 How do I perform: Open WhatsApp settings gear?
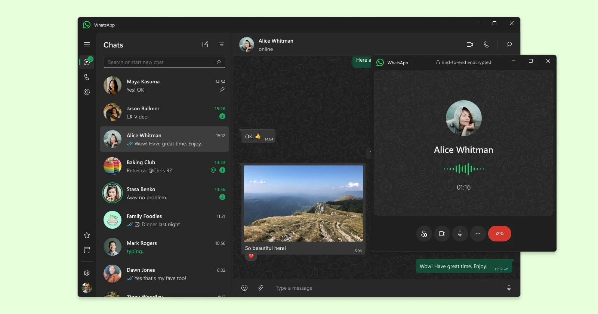tap(87, 273)
